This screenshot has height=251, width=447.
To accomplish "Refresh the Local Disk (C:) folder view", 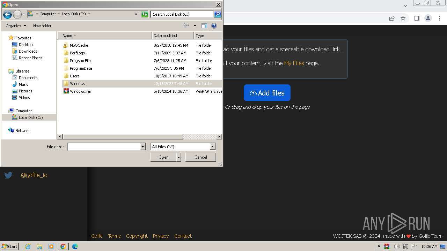I will [145, 14].
